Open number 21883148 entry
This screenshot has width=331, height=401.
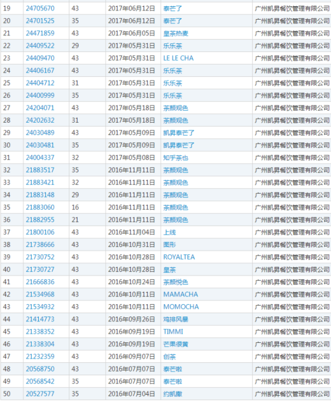(x=40, y=195)
